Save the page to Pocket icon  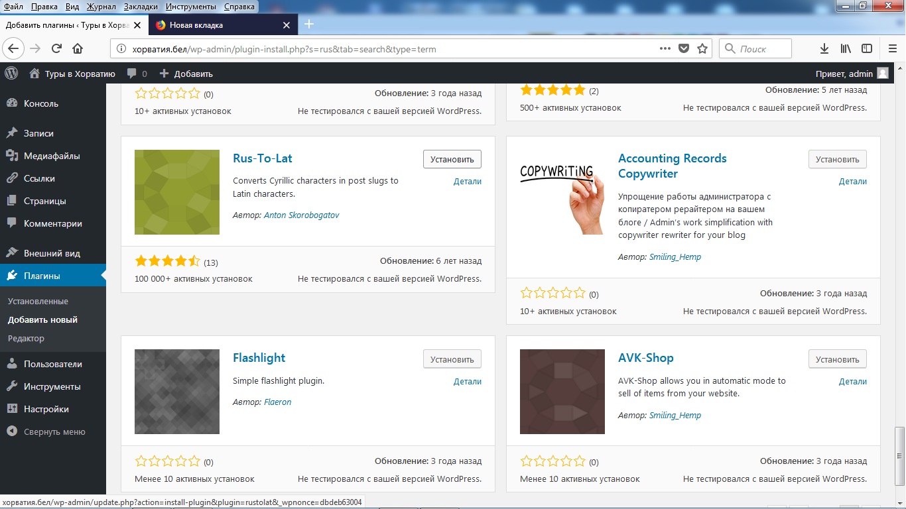point(684,48)
